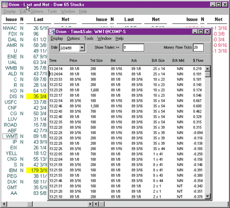Click the 13:21:10 trade row time
230x208 pixels.
56,196
